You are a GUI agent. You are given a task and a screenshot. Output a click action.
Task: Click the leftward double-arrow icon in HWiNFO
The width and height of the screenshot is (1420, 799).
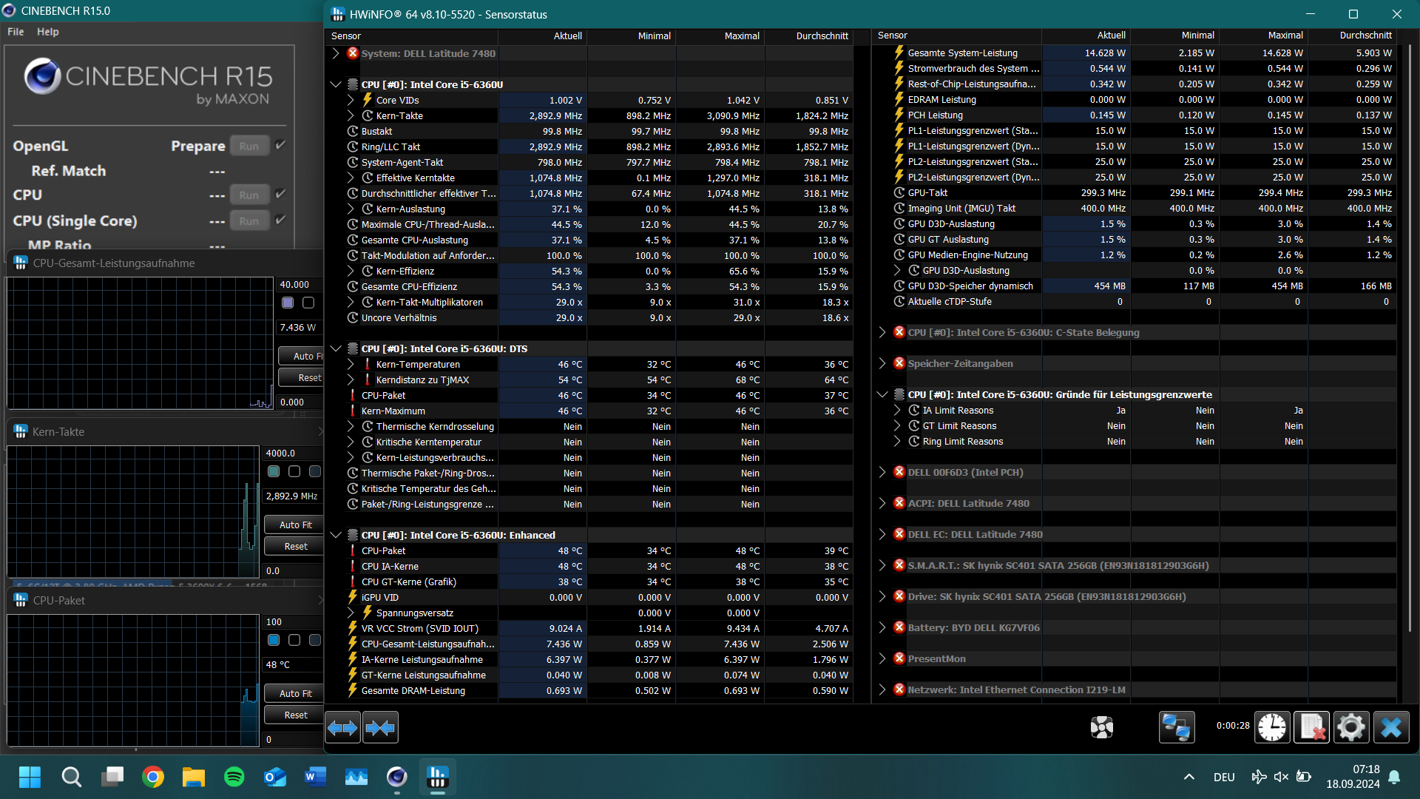tap(342, 727)
